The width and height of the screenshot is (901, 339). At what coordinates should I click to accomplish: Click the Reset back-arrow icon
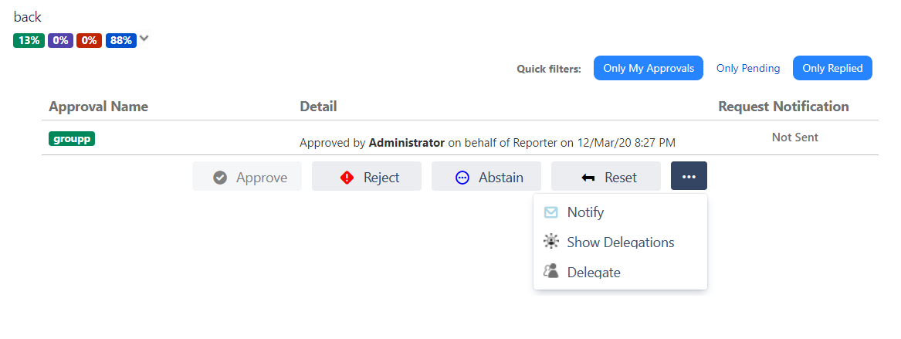(x=588, y=178)
